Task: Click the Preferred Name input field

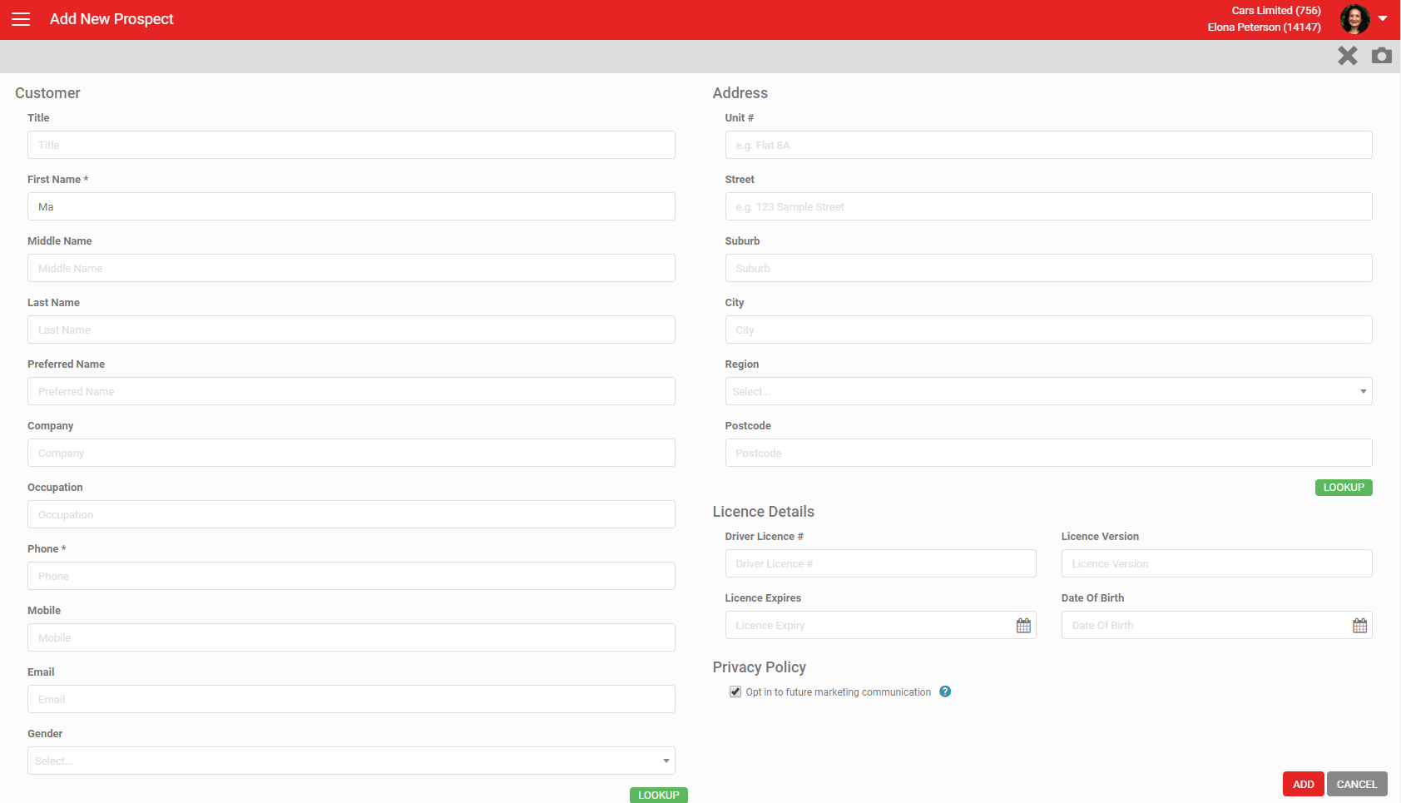Action: point(351,391)
